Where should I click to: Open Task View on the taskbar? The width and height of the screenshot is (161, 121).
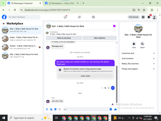coord(57,118)
